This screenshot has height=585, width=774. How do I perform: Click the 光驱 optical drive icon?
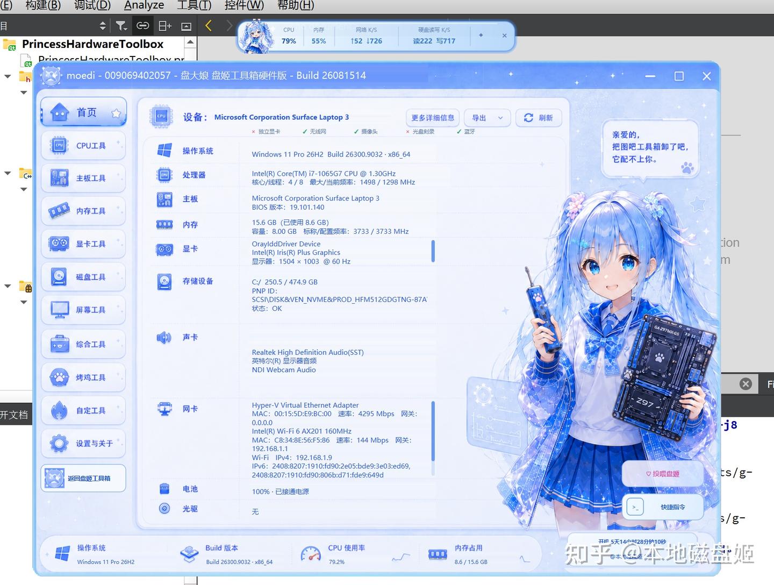164,508
